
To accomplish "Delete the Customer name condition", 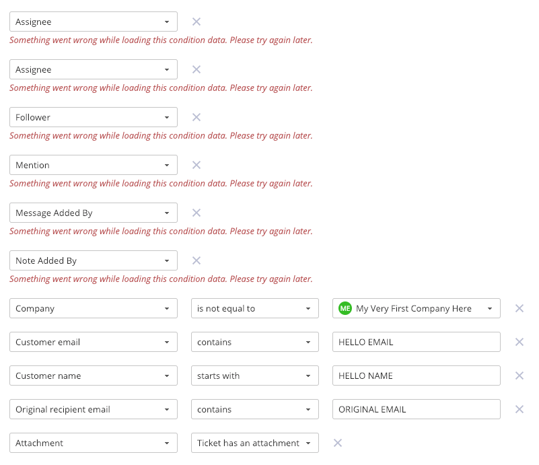I will (x=519, y=375).
